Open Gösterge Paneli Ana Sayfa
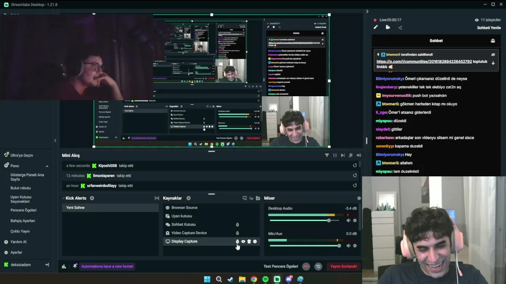 coord(27,177)
